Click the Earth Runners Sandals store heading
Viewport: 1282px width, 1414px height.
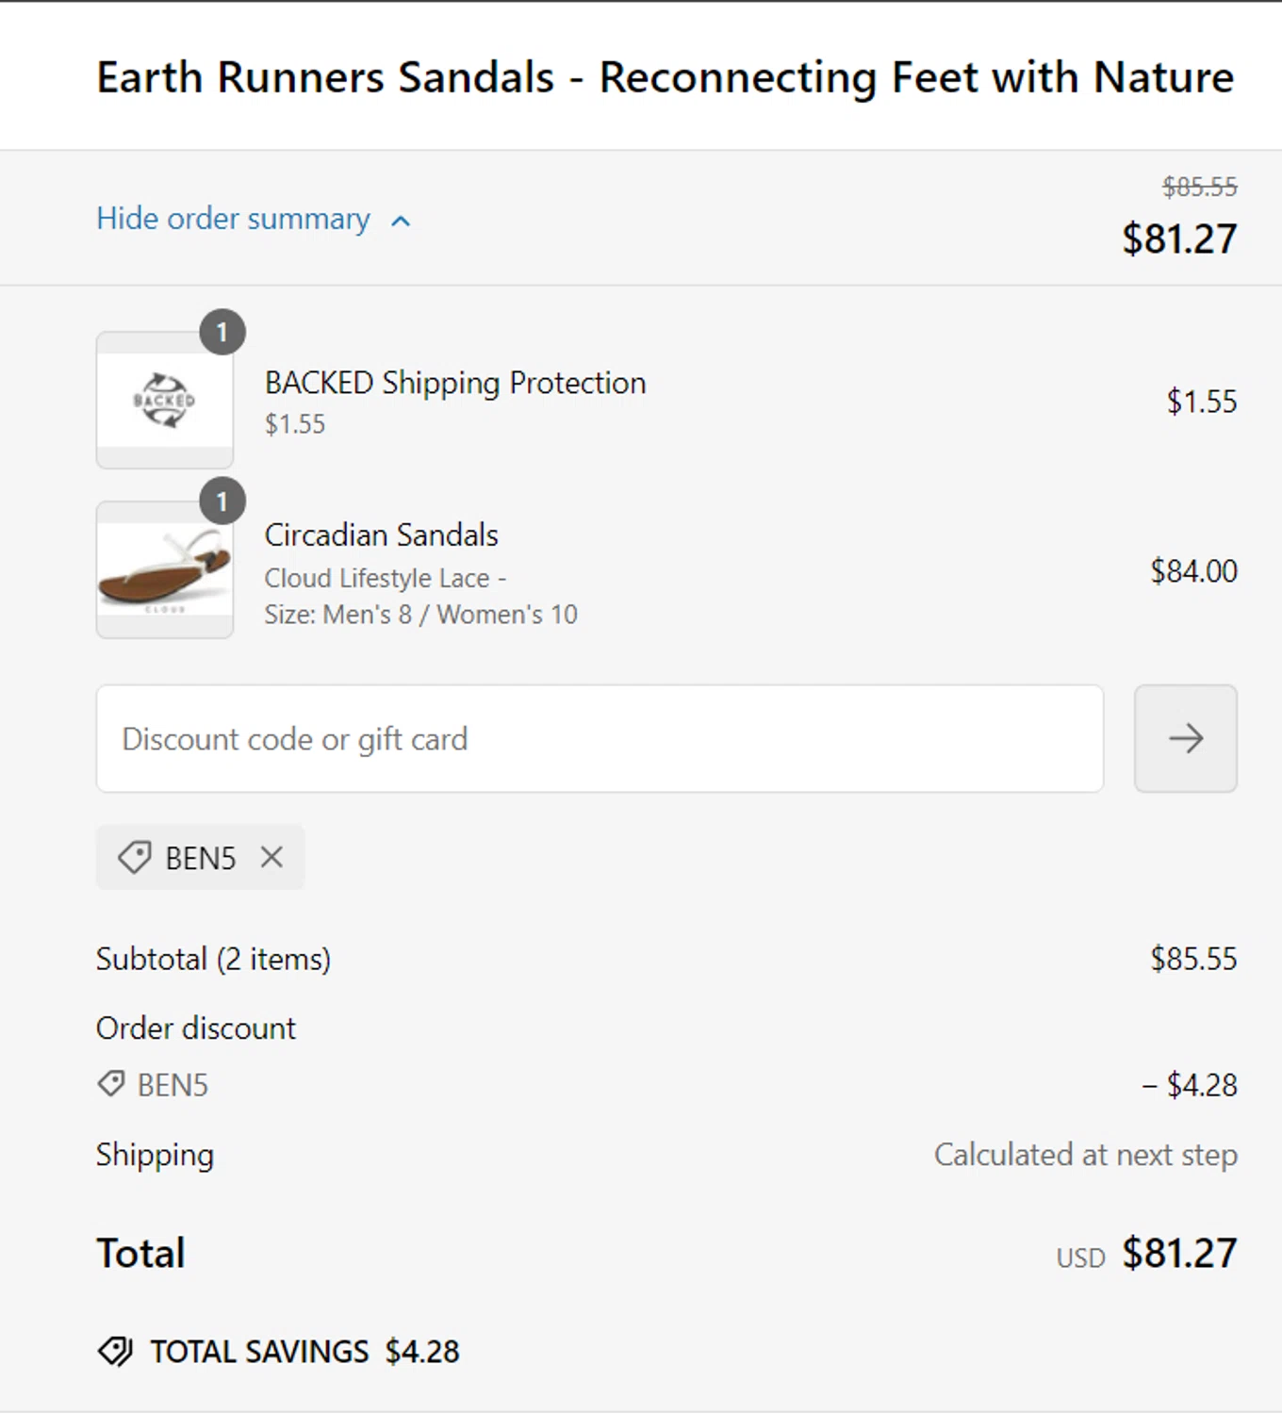pyautogui.click(x=665, y=77)
